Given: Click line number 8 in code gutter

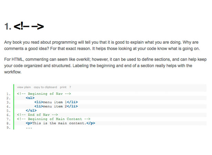Looking at the screenshot, I should point(8,123).
